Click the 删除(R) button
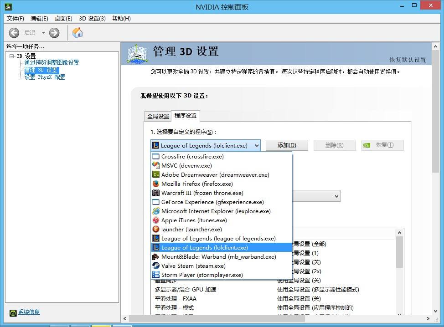 335,145
